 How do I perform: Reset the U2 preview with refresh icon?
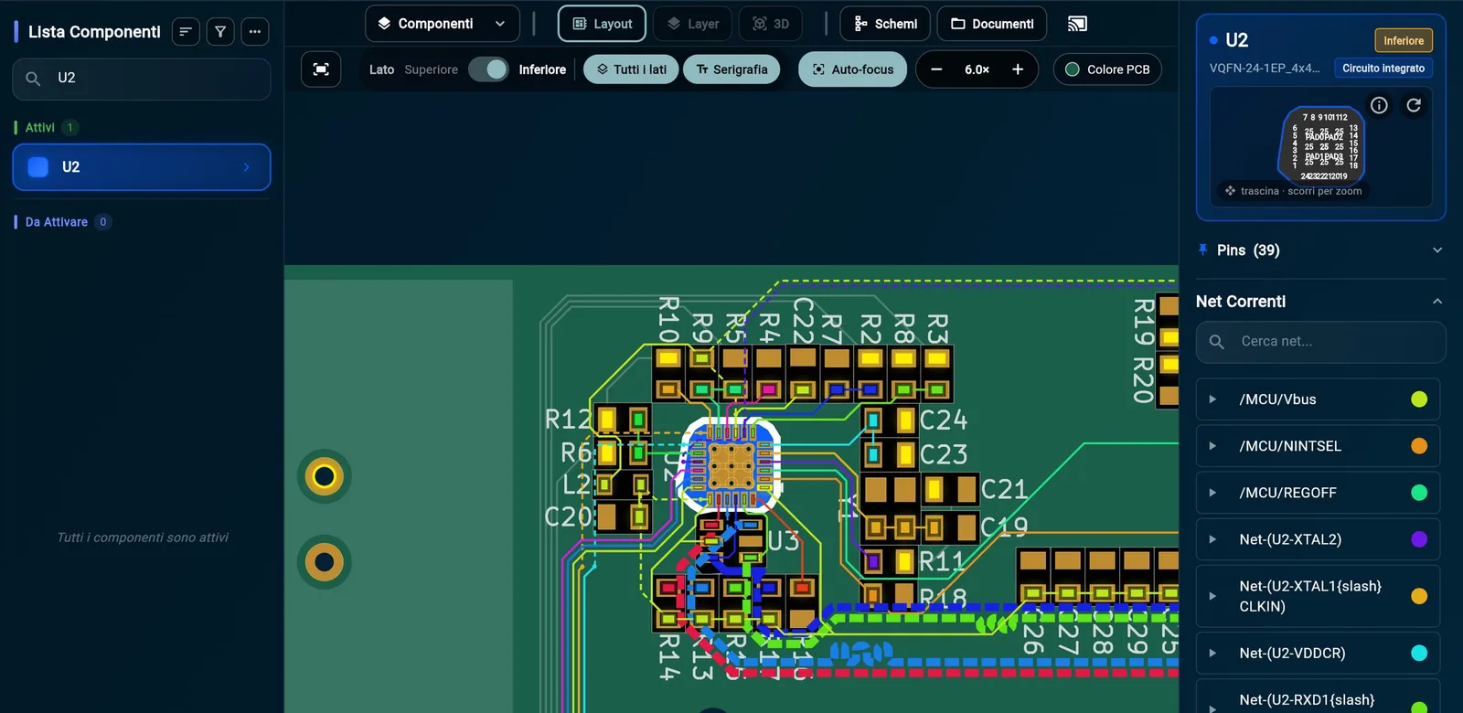(x=1414, y=105)
